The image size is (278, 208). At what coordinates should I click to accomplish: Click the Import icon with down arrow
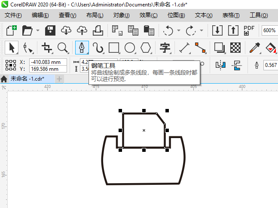pyautogui.click(x=217, y=30)
